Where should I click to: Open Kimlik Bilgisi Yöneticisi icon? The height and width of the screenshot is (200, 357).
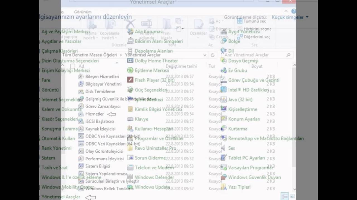tap(130, 109)
